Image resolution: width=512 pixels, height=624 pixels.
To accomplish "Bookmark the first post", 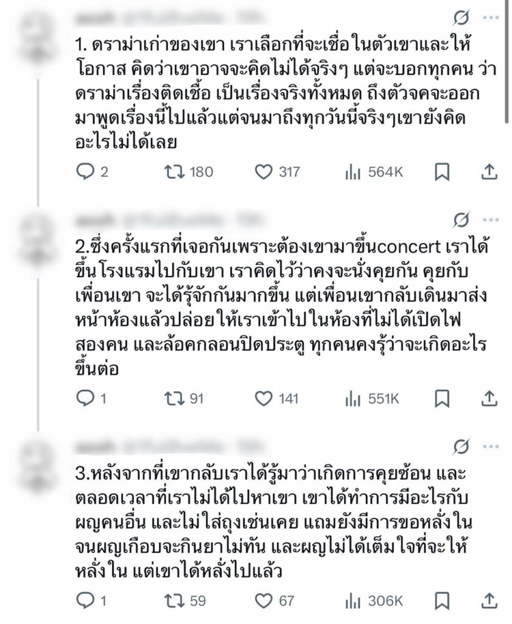I will [x=442, y=172].
